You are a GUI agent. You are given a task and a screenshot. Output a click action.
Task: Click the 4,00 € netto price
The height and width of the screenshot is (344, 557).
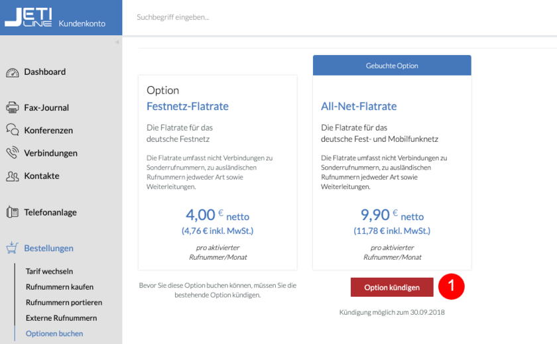(x=217, y=215)
